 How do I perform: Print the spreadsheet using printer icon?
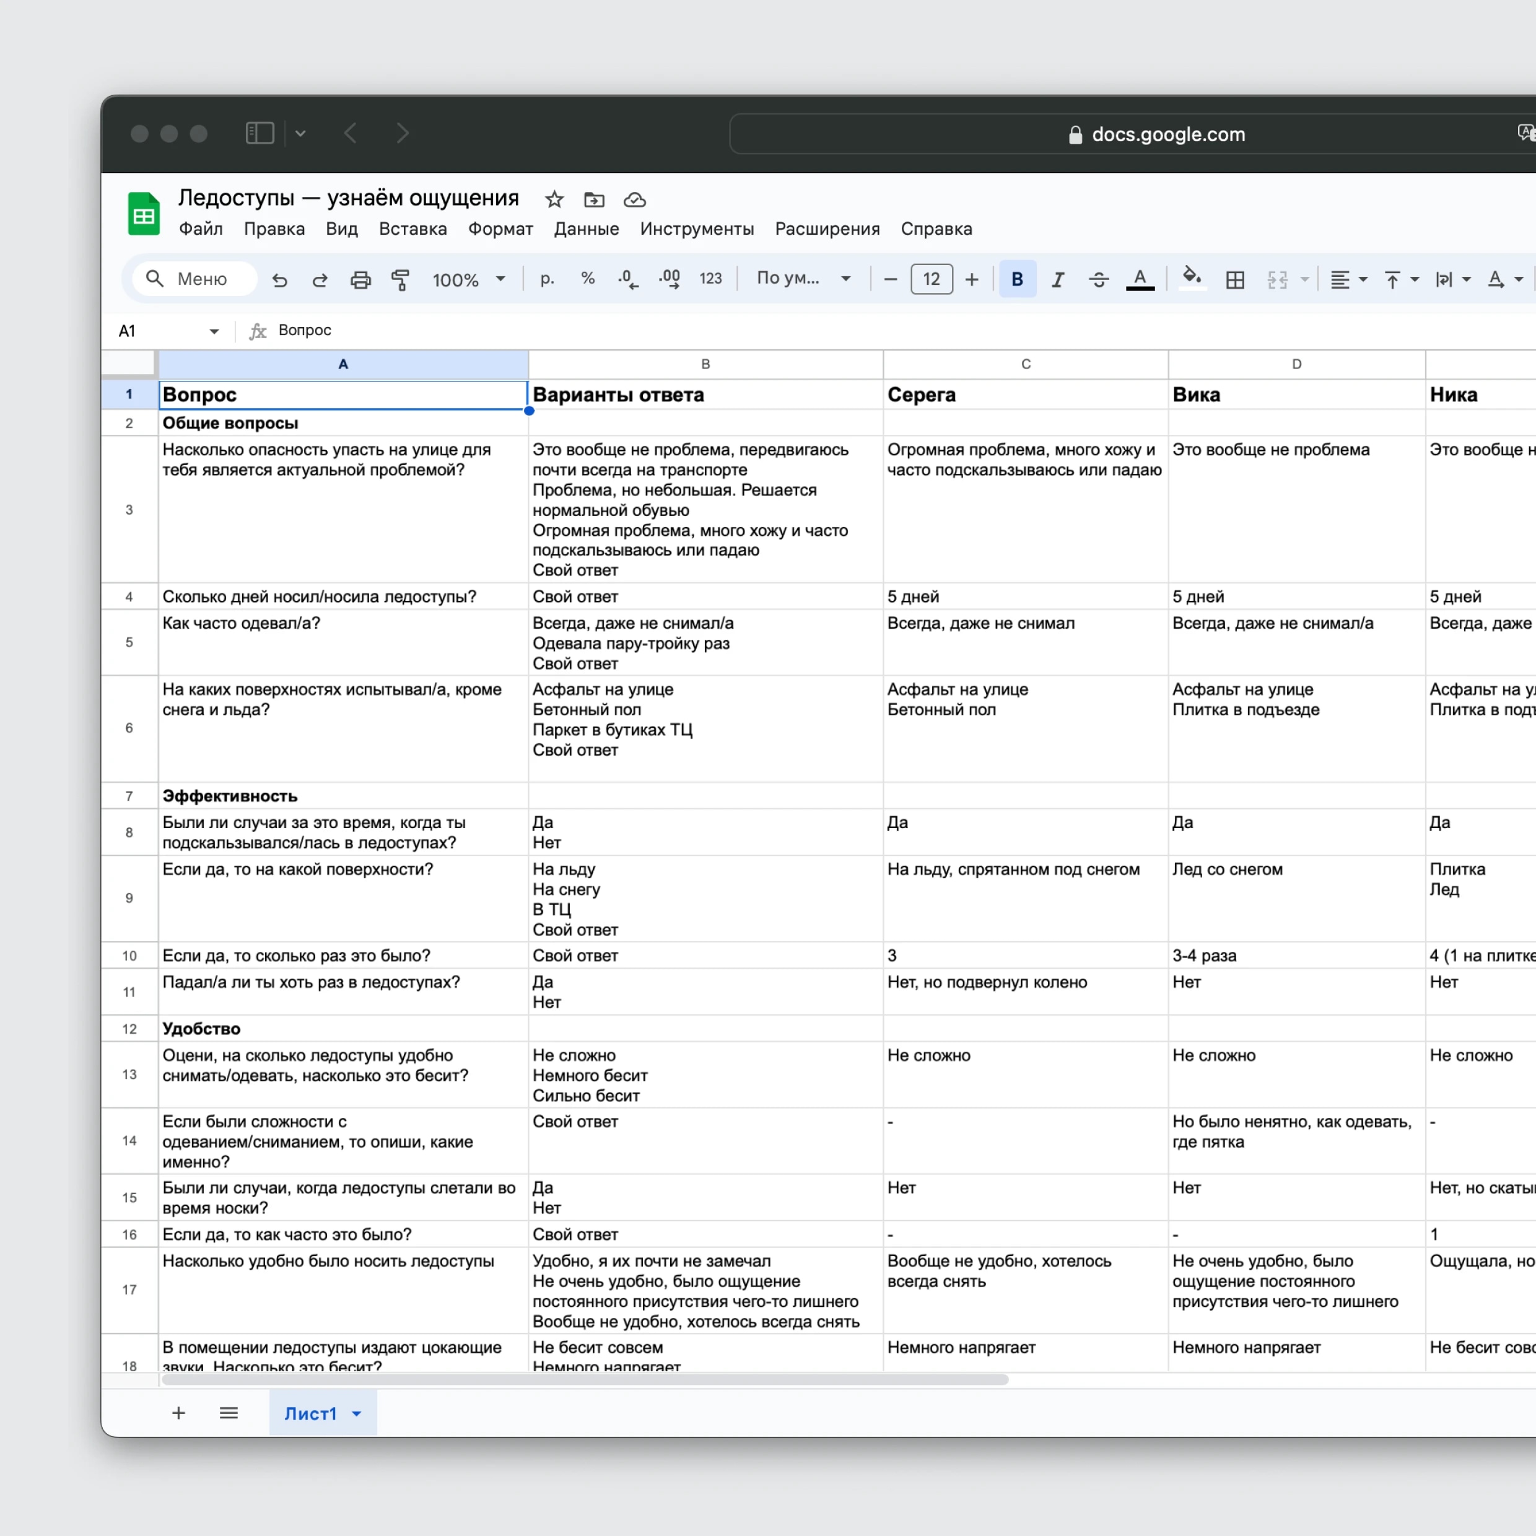tap(360, 280)
